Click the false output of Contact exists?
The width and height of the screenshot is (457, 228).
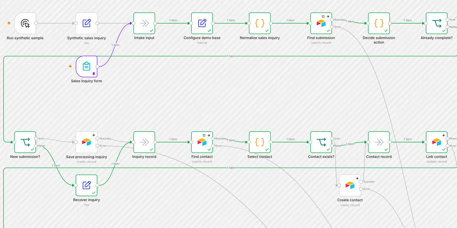click(332, 146)
